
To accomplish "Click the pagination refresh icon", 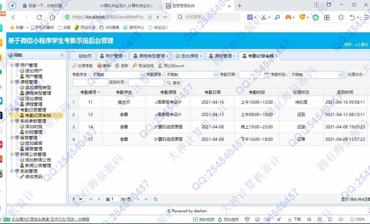I will pyautogui.click(x=156, y=199).
